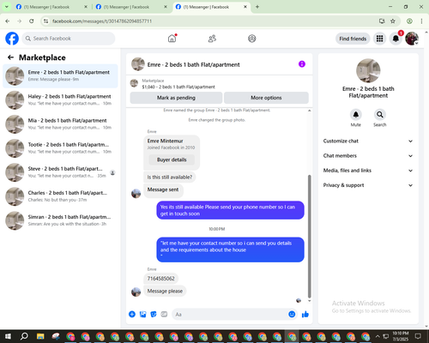Click the taskbar clock showing 10:10 PM

[401, 336]
